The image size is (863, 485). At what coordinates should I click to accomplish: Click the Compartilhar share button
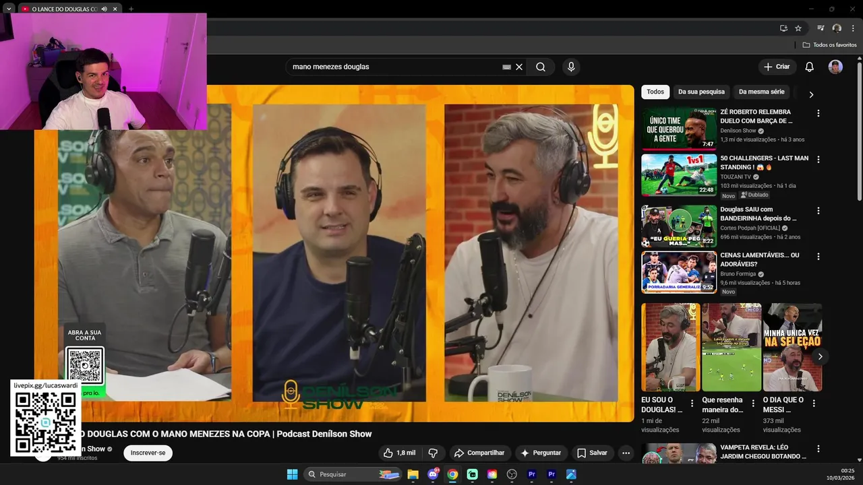coord(479,453)
